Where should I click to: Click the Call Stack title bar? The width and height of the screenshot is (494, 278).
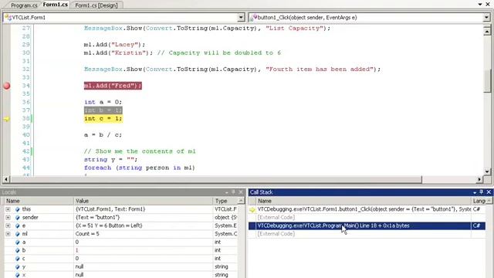click(370, 192)
